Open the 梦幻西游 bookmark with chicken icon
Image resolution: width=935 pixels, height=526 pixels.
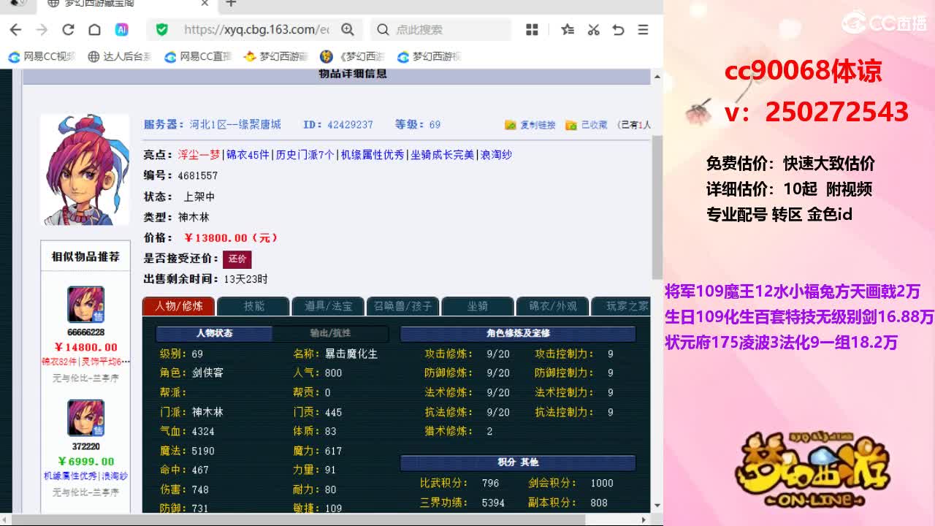275,56
